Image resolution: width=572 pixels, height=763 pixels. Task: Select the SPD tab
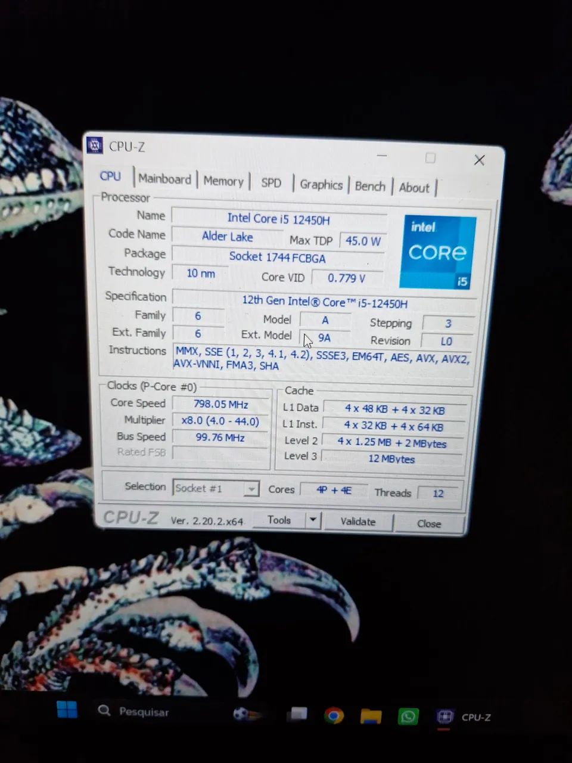coord(271,183)
